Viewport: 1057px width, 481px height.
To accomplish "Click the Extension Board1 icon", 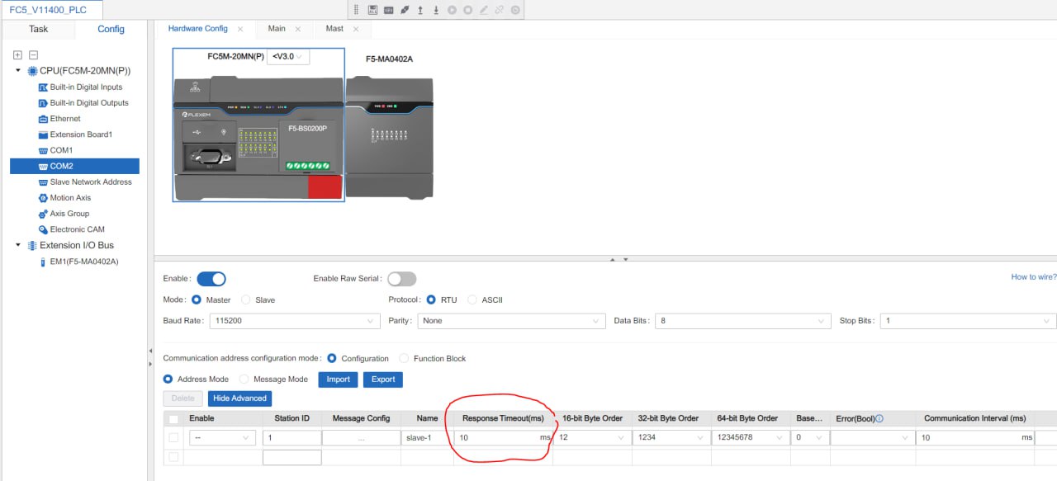I will (43, 134).
